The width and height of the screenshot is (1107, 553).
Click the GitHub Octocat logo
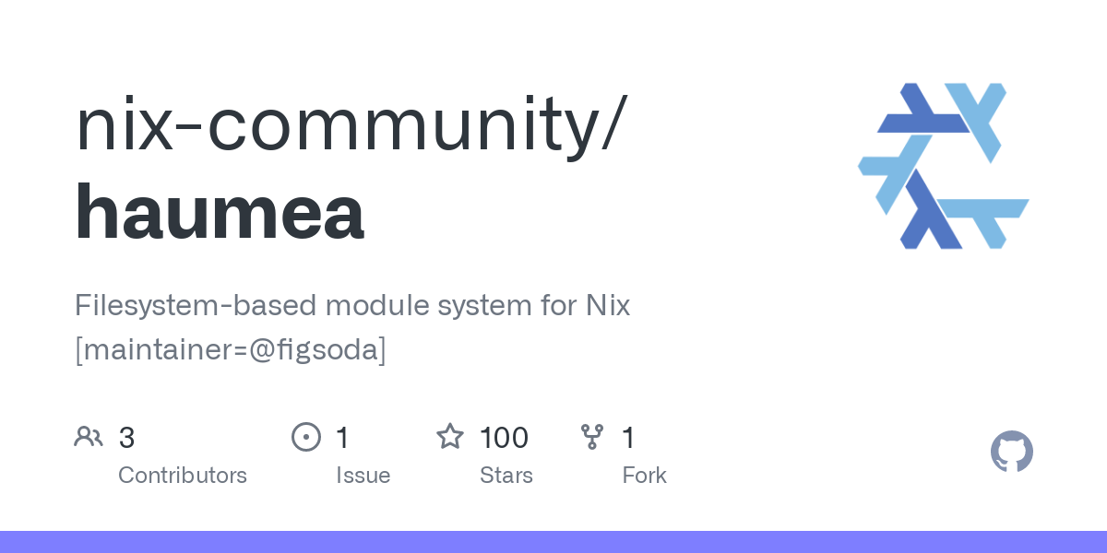click(1011, 452)
